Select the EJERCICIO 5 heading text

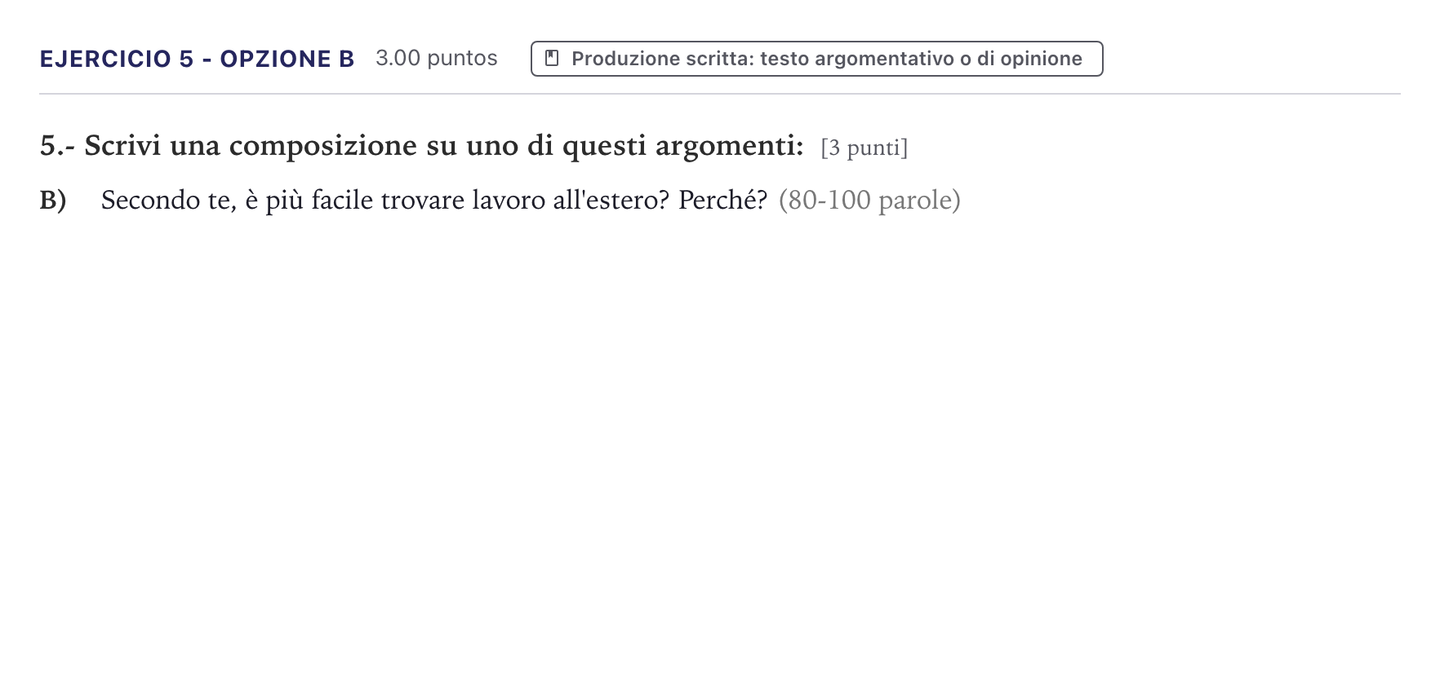117,59
